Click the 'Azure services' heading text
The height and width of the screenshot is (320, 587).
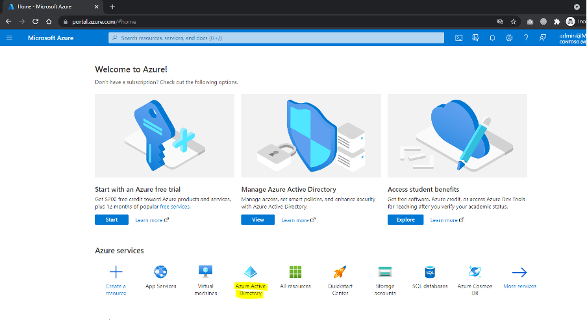pos(119,251)
